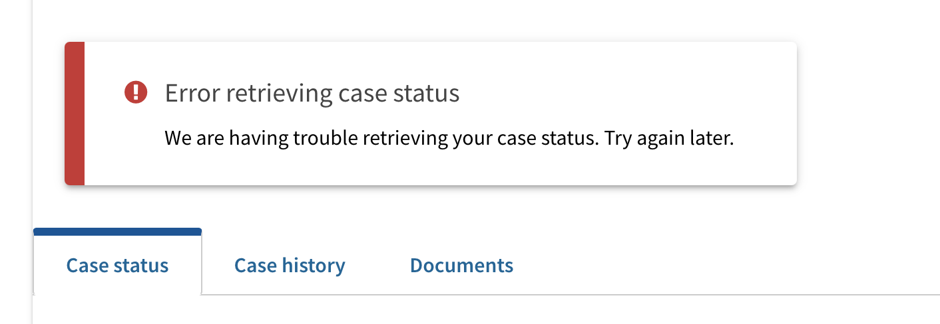Click the 'Error retrieving case status' heading
This screenshot has height=324, width=940.
(x=312, y=94)
